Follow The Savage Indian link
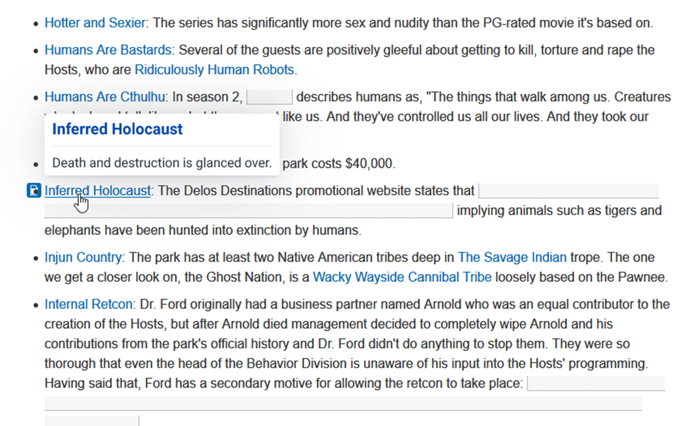Screen dimensions: 681x426 pyautogui.click(x=512, y=258)
